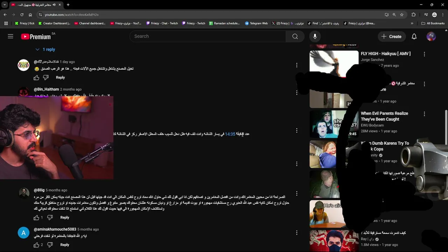Open the All Bookmarks folder
Image resolution: width=448 pixels, height=252 pixels.
pyautogui.click(x=433, y=23)
